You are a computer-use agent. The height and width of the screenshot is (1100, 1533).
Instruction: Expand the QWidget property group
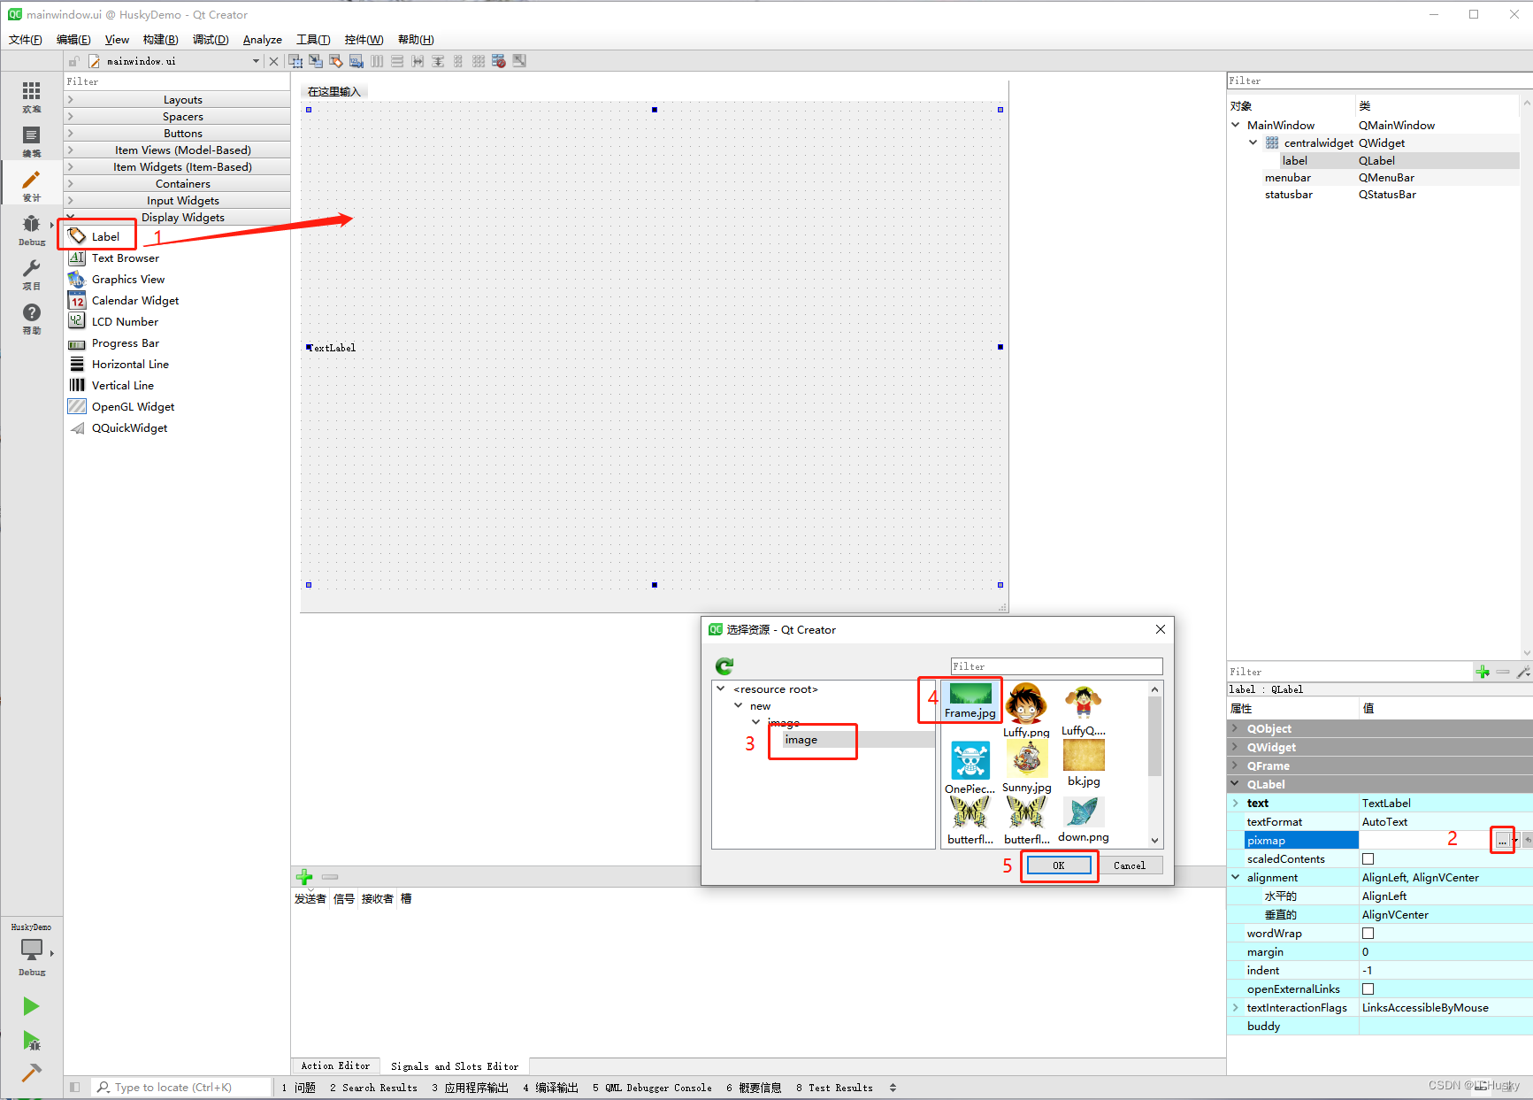pos(1236,747)
